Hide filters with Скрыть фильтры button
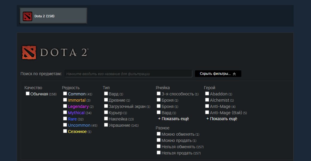The image size is (311, 161). coord(218,74)
